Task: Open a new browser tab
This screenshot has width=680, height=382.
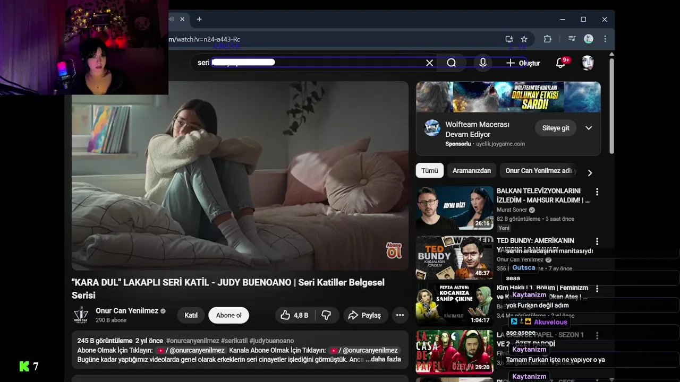Action: point(199,19)
